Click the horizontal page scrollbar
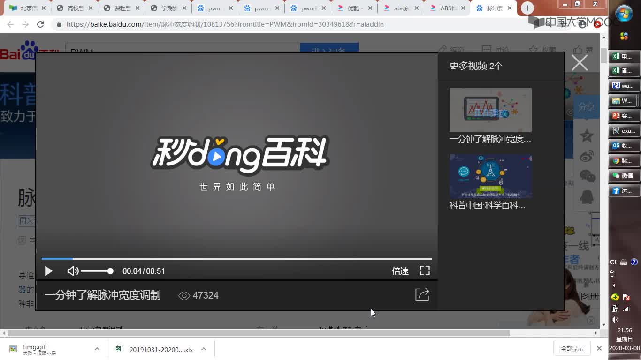 259,333
